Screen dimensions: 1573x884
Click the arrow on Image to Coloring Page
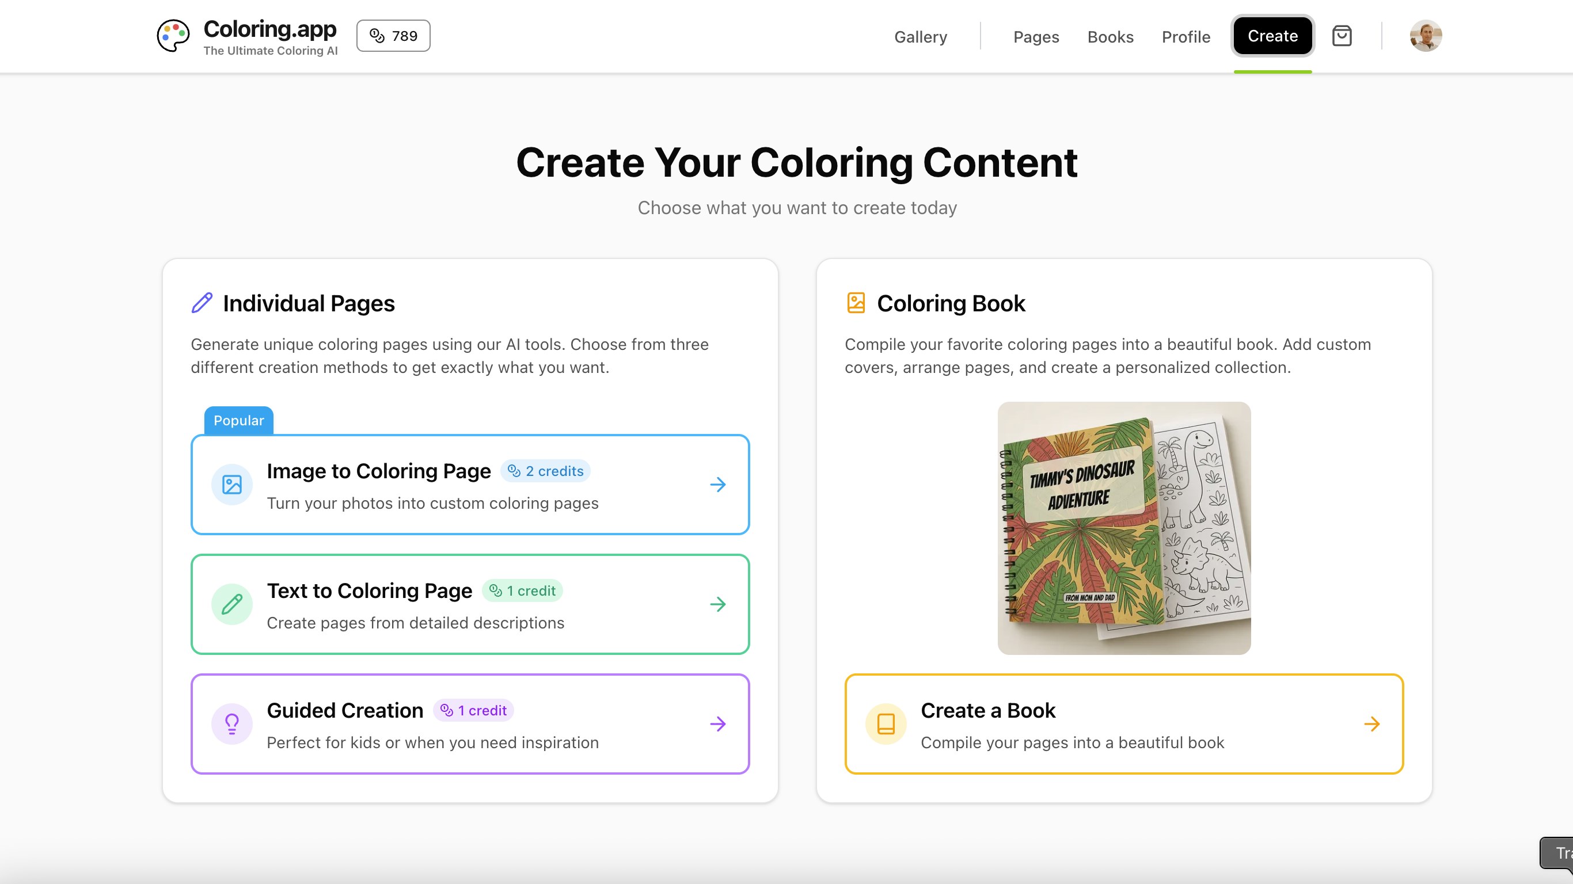[x=718, y=485]
